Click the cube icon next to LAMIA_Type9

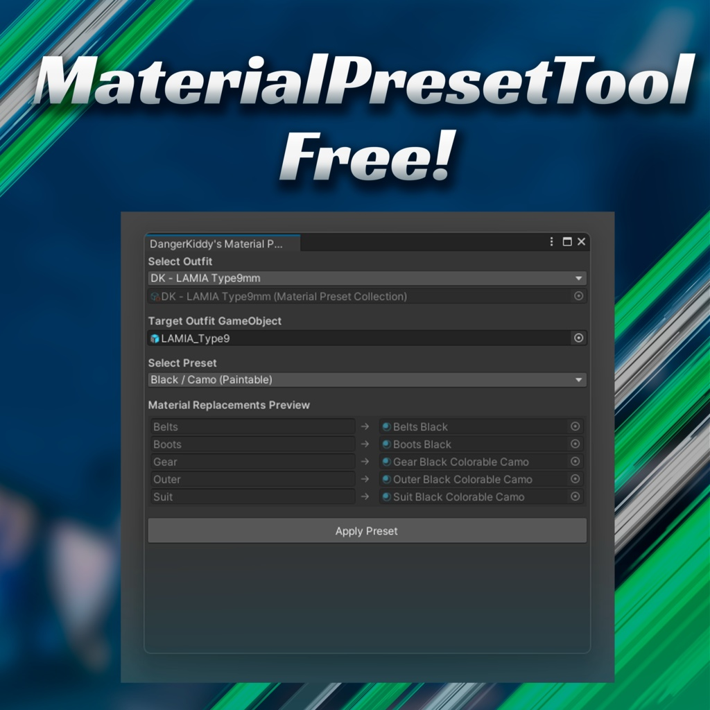[155, 338]
